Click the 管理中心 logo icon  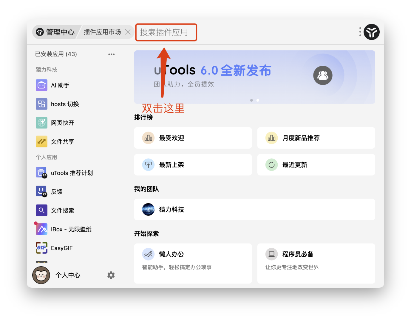[x=40, y=32]
